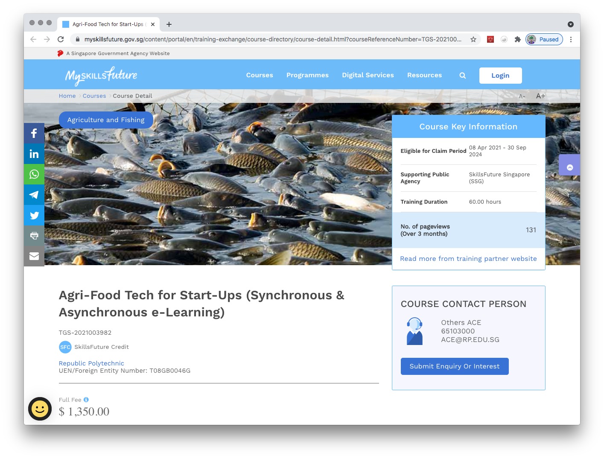Increase font size with A+
604x459 pixels.
[x=540, y=96]
